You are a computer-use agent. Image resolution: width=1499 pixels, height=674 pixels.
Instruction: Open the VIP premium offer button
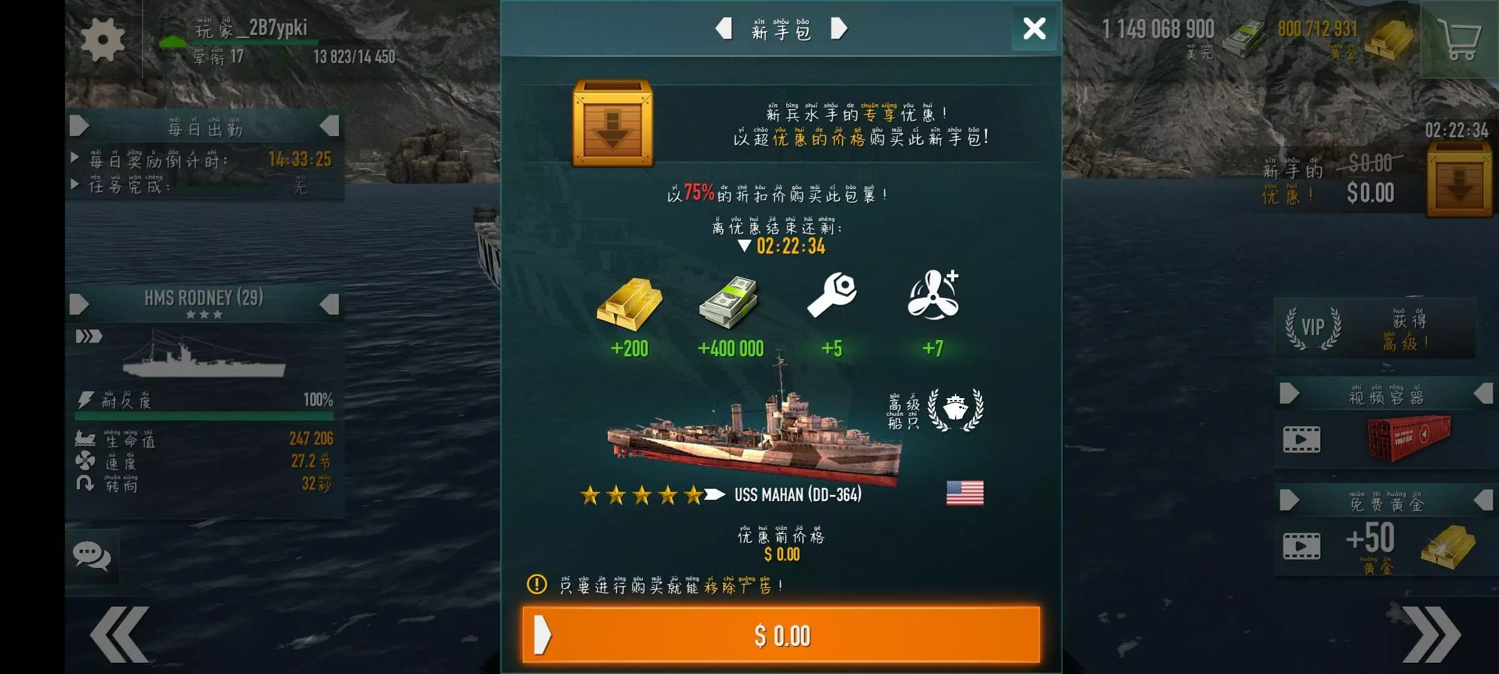point(1375,328)
